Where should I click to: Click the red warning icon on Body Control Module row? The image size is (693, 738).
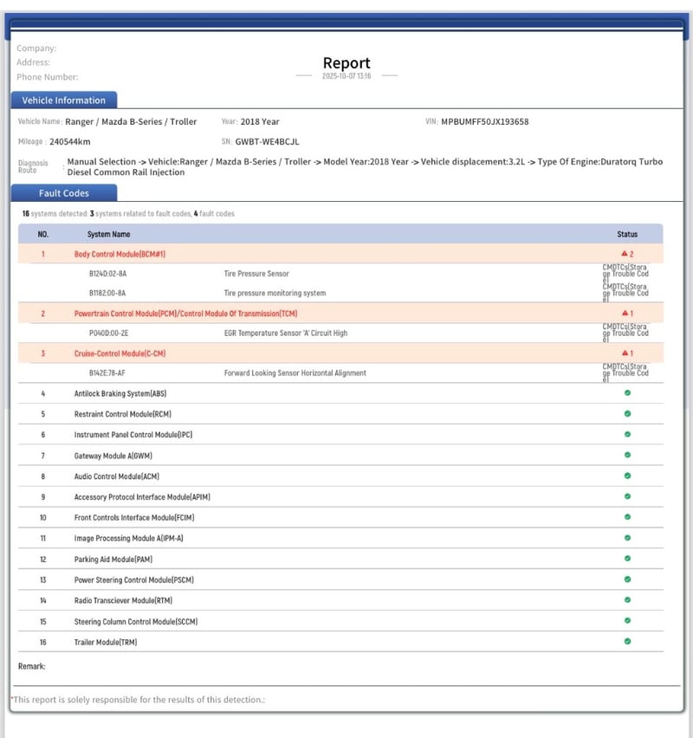click(625, 254)
